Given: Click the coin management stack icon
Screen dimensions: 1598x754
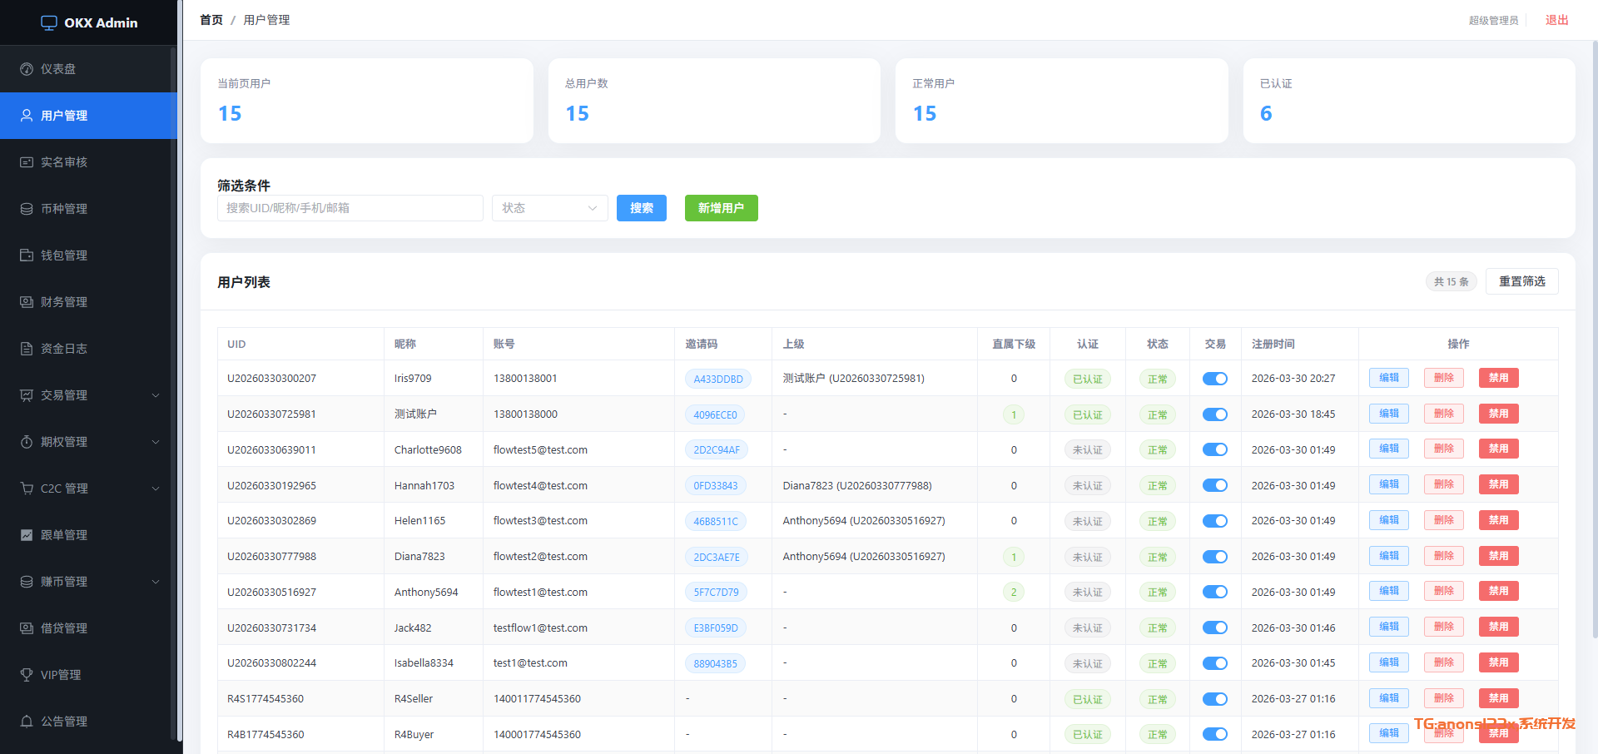Looking at the screenshot, I should click(27, 209).
